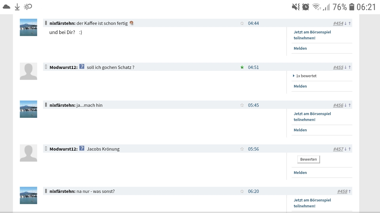
Task: Toggle the rating star on post #454
Action: tap(242, 23)
